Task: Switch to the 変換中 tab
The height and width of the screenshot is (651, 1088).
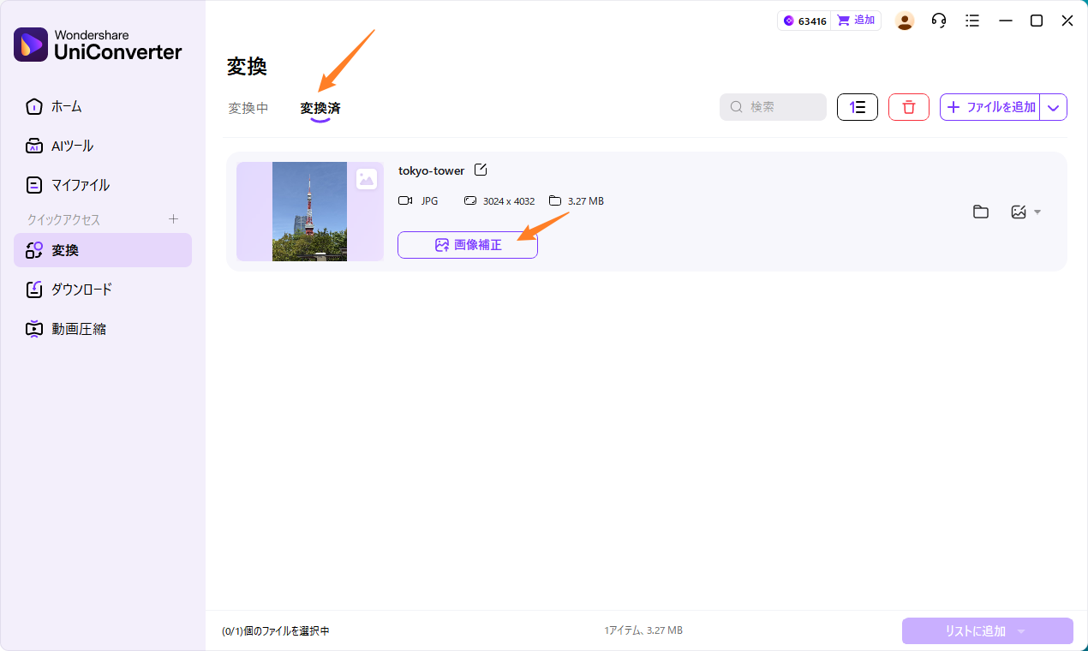Action: (248, 109)
